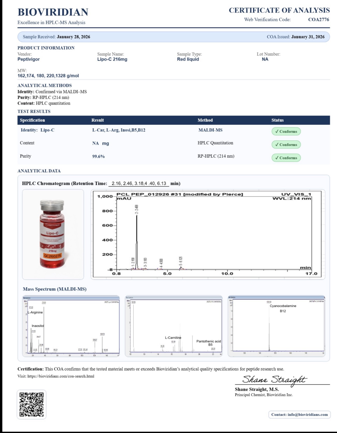Click the Shane Straight handwritten signature
The width and height of the screenshot is (337, 433).
tap(274, 379)
